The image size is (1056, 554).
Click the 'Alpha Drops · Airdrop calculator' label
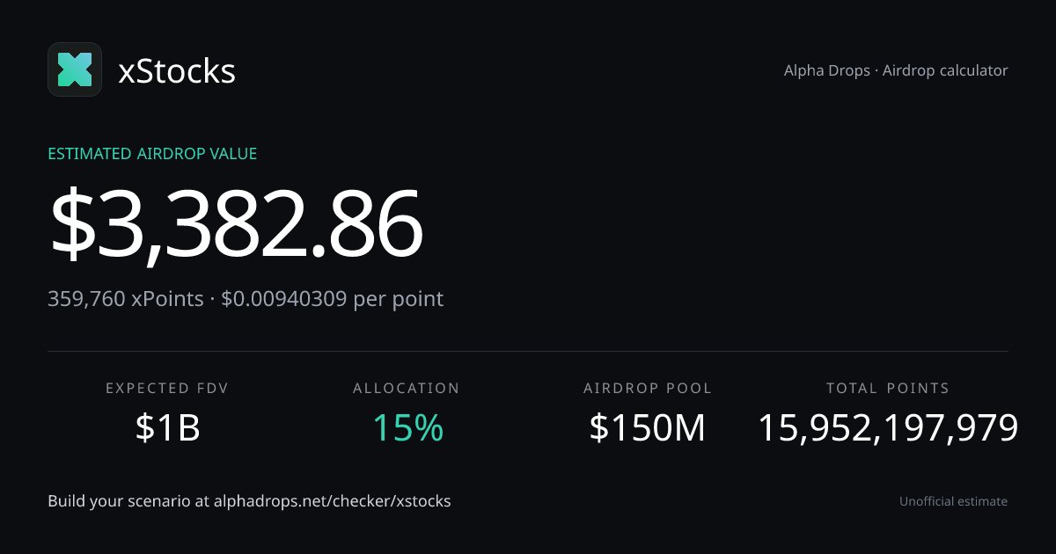pyautogui.click(x=896, y=70)
